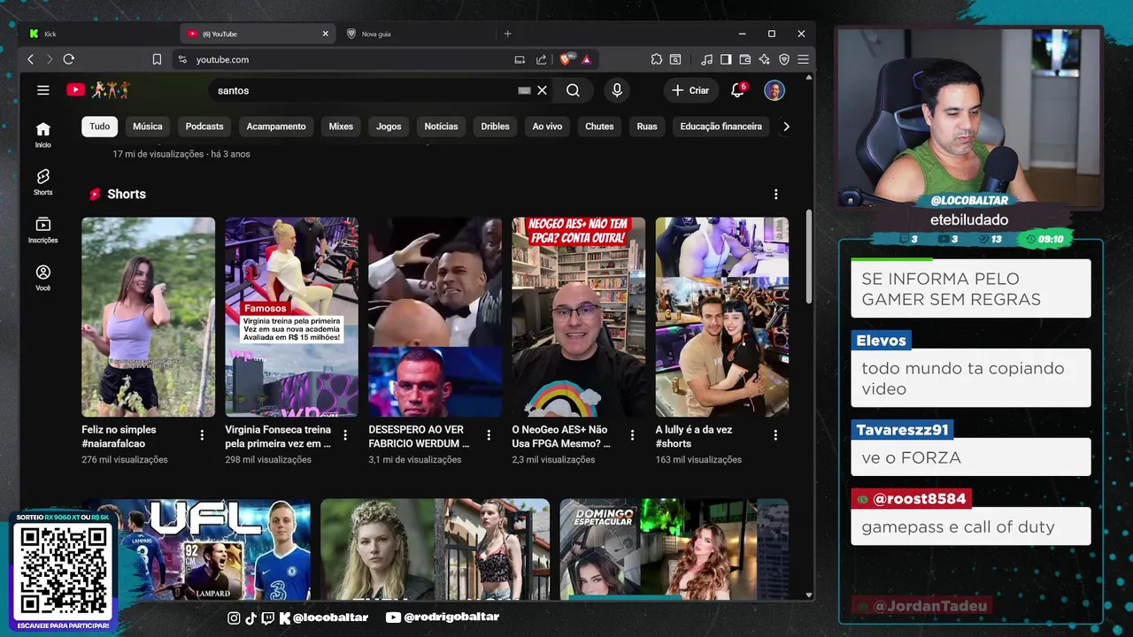Select the Dribles filter chip
The image size is (1133, 637).
tap(495, 127)
